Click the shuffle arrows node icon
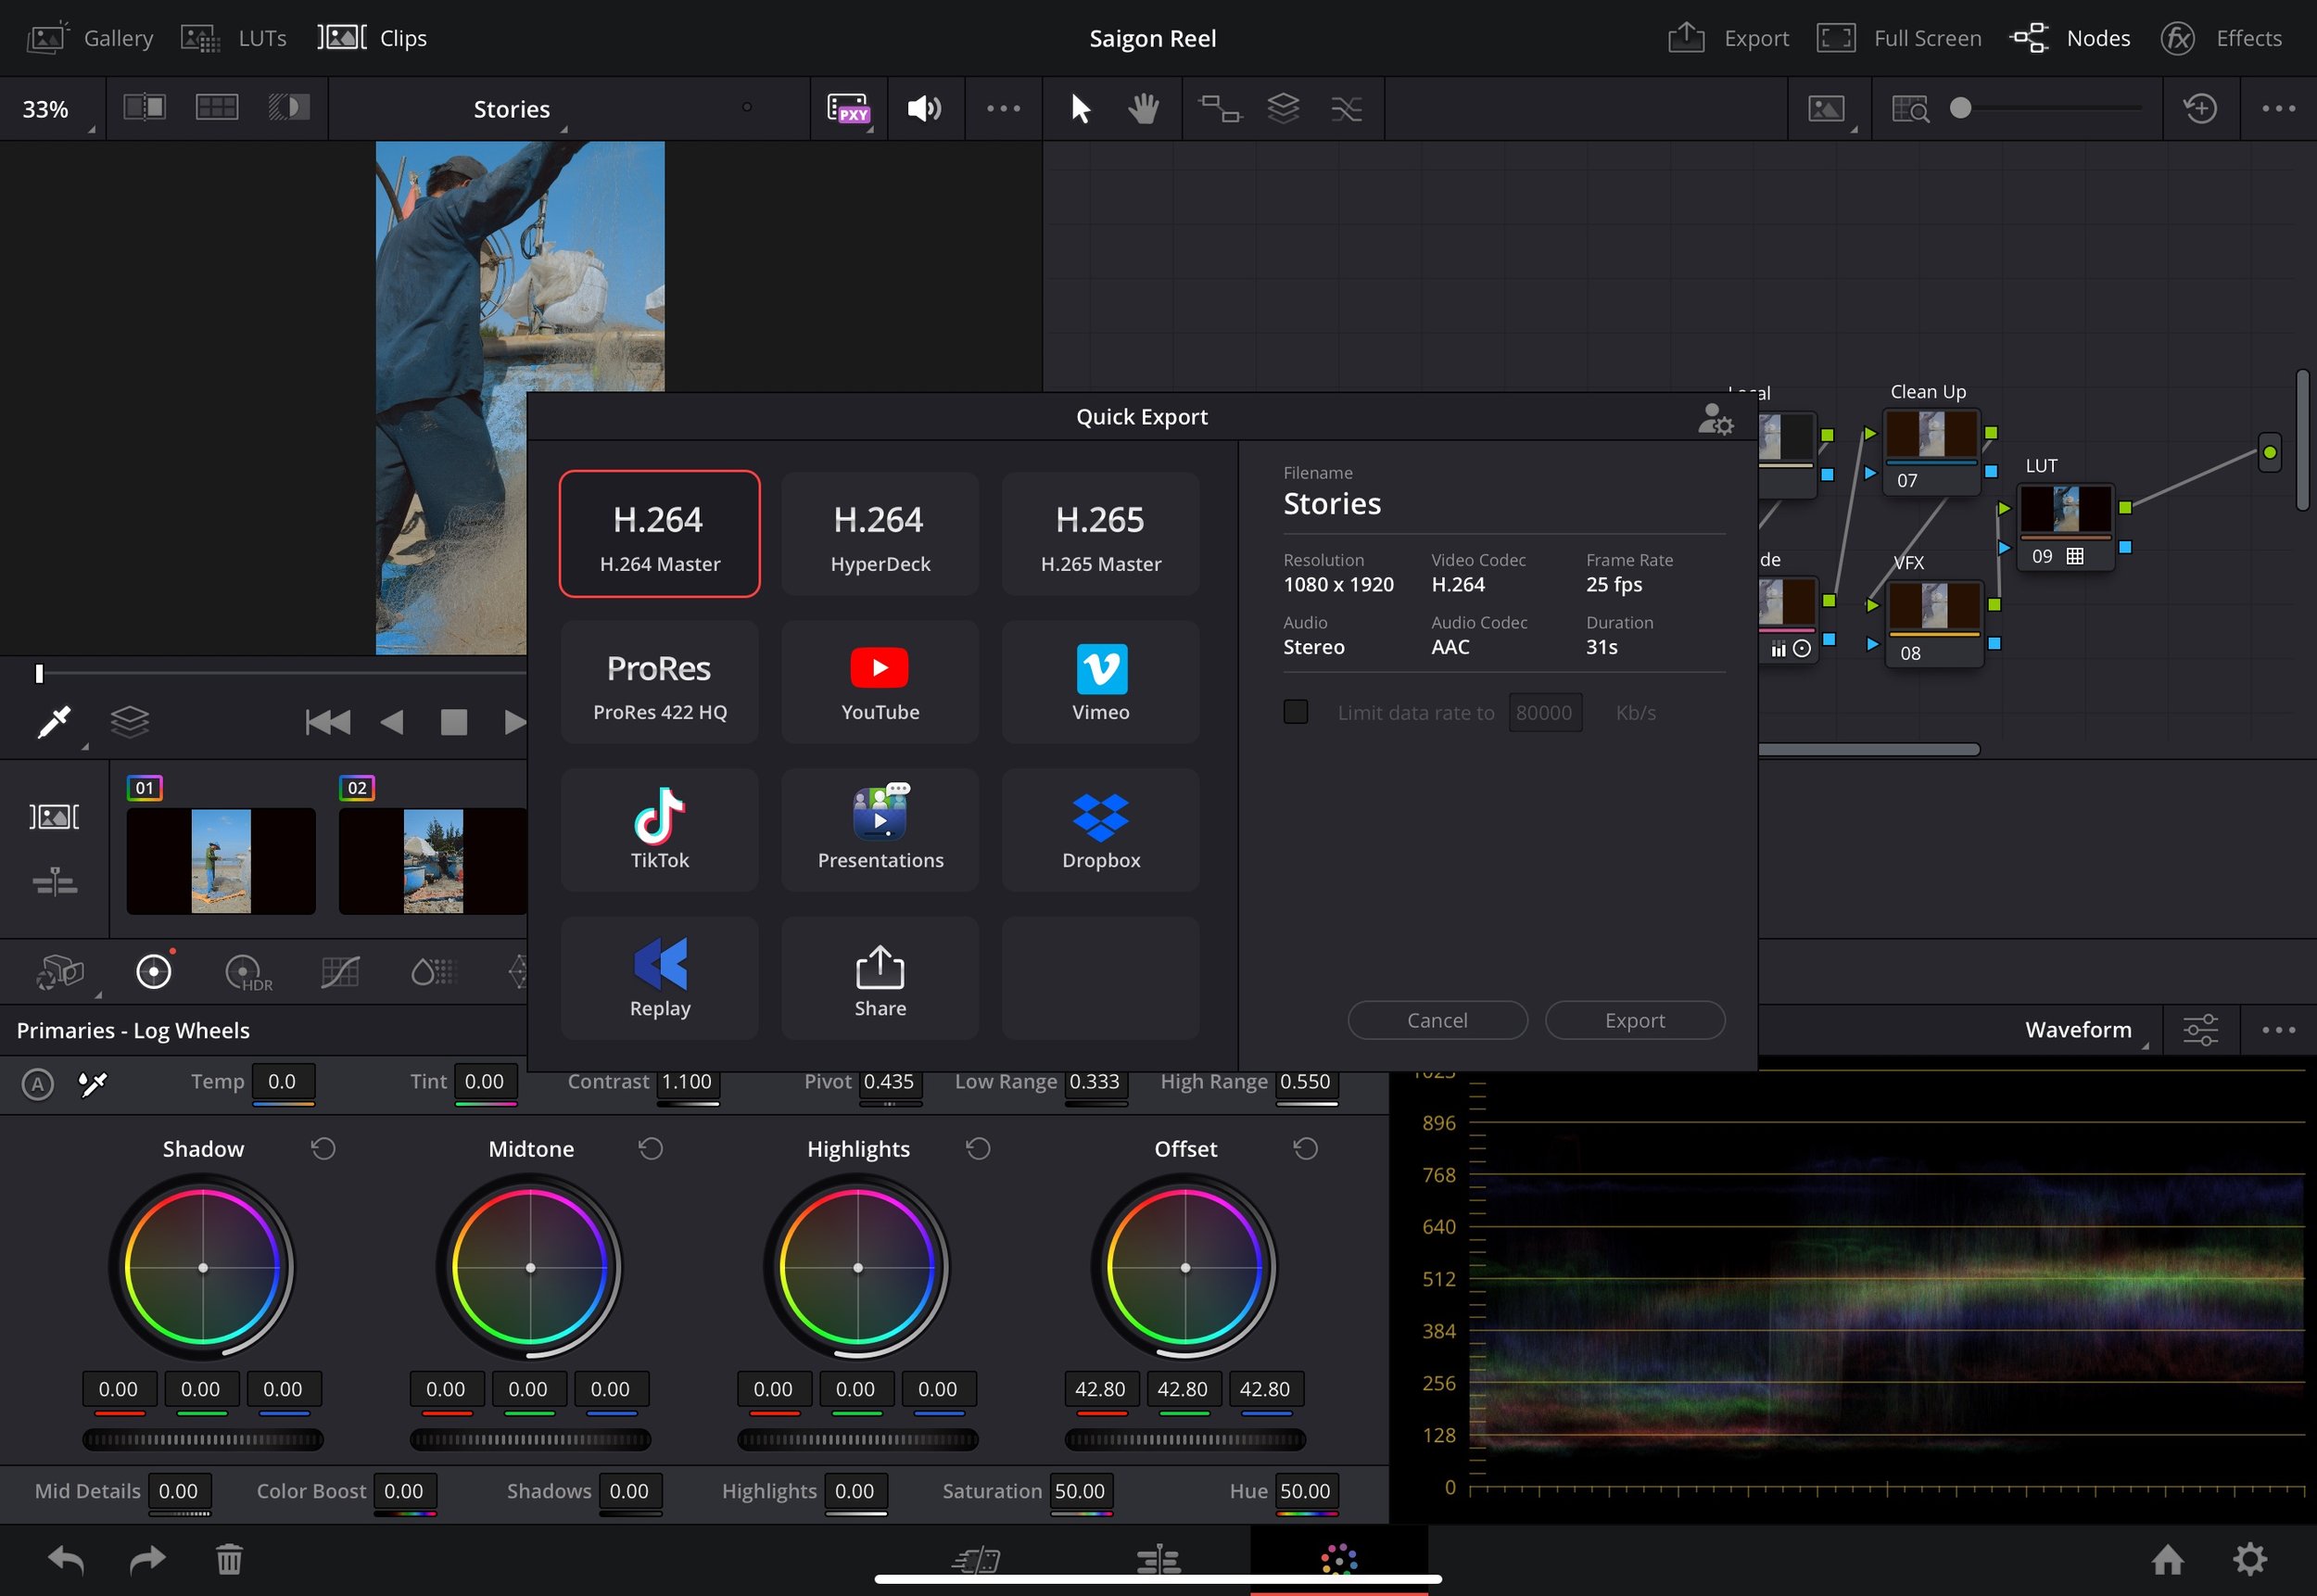 [1346, 108]
